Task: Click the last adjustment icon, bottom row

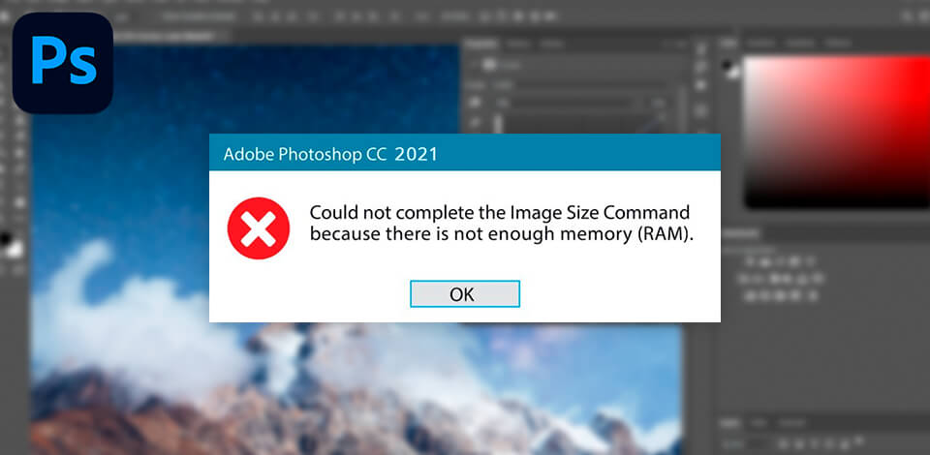Action: point(811,295)
